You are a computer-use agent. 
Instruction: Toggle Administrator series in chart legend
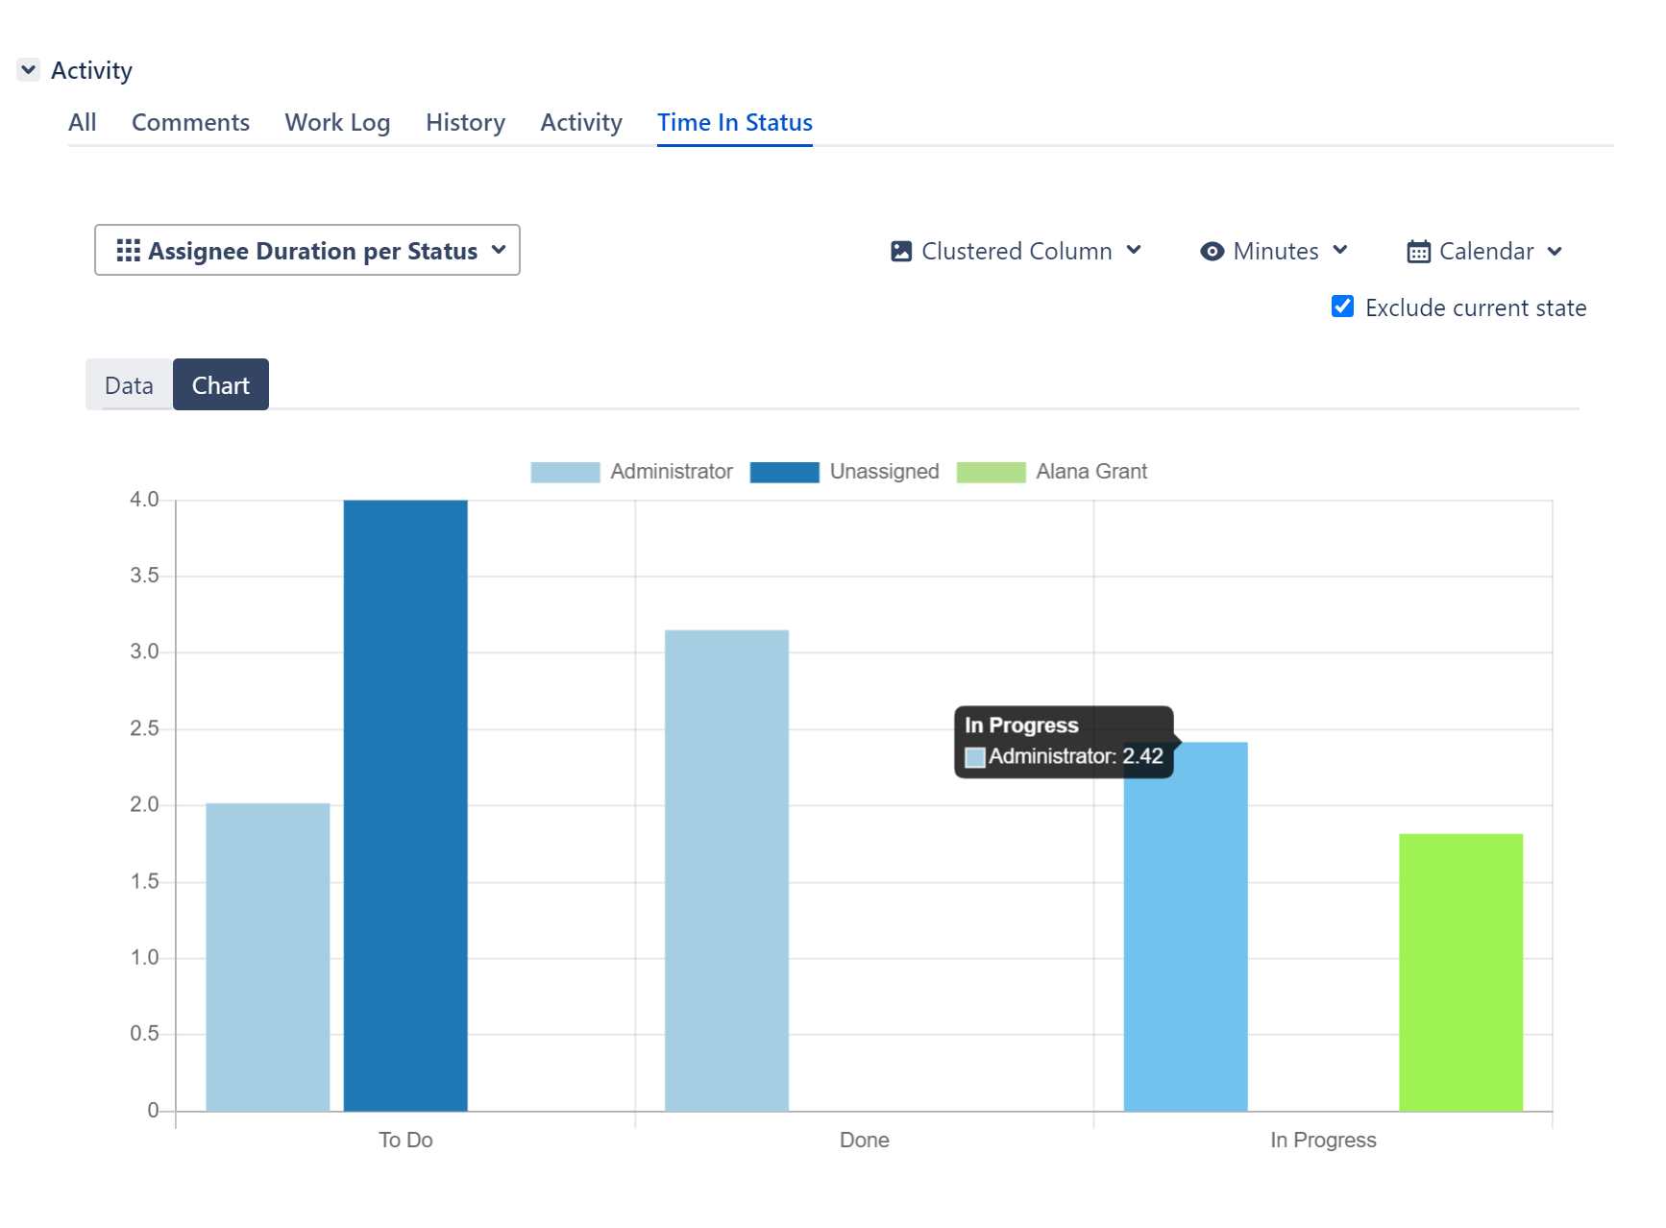565,472
